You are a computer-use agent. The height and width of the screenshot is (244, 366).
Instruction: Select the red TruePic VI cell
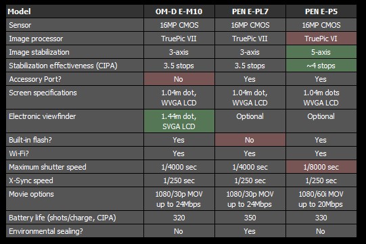point(321,39)
